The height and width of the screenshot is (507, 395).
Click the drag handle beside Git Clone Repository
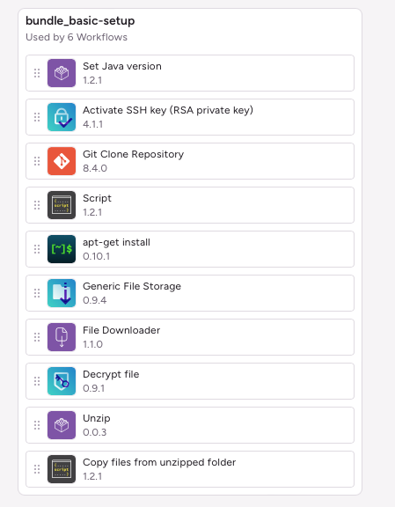pyautogui.click(x=37, y=161)
